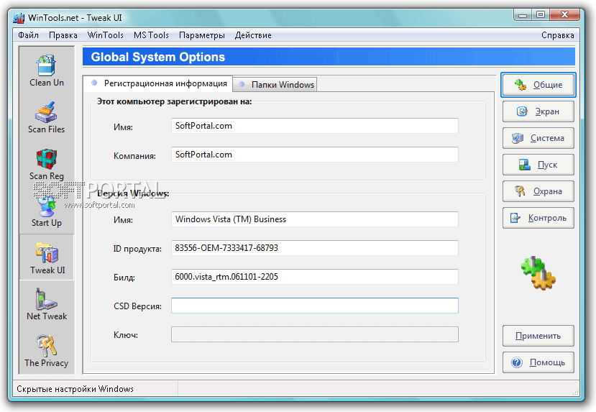596x412 pixels.
Task: Click the green and orange gears icon
Action: [x=538, y=273]
